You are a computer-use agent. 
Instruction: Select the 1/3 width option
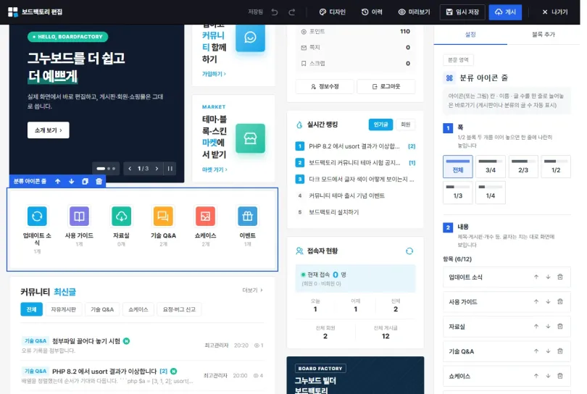tap(458, 193)
